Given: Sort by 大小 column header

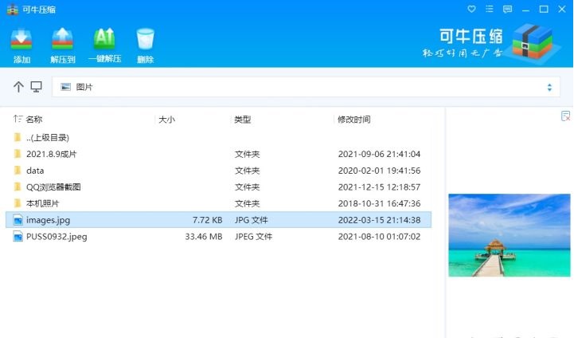Looking at the screenshot, I should [166, 119].
